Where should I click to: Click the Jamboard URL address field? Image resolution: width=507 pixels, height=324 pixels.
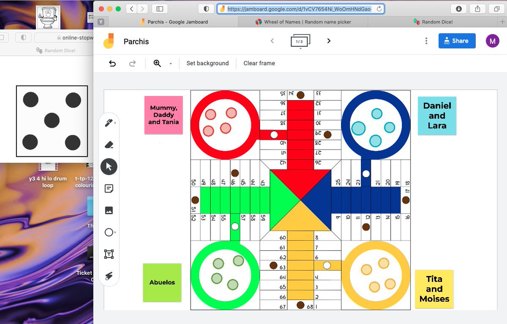tap(301, 9)
